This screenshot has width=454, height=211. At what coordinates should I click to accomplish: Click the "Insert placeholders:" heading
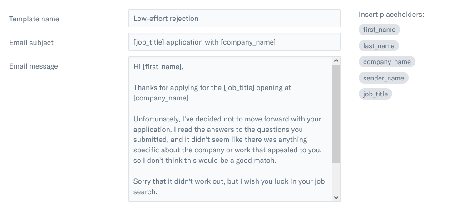[x=391, y=15]
